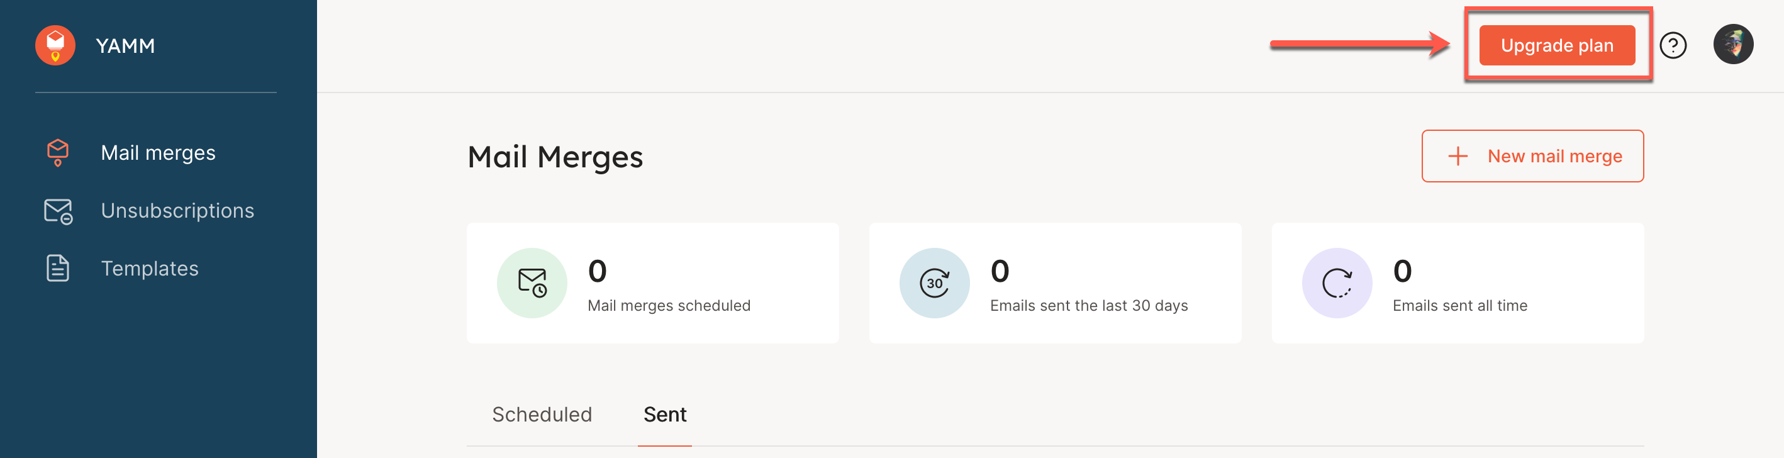Go to Unsubscriptions page
This screenshot has height=458, width=1784.
pos(177,211)
